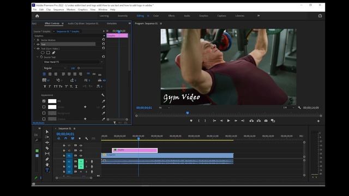This screenshot has width=349, height=196.
Task: Enable Shadow checkbox in Appearance
Action: [x=44, y=119]
